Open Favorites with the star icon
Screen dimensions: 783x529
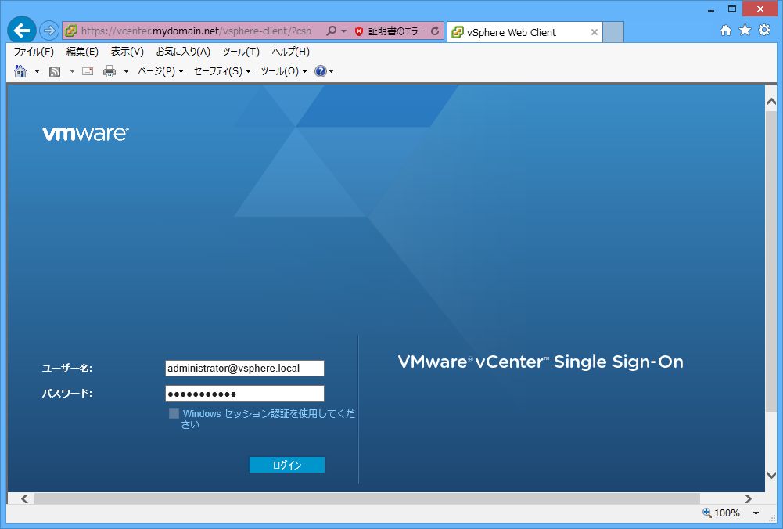pos(745,31)
